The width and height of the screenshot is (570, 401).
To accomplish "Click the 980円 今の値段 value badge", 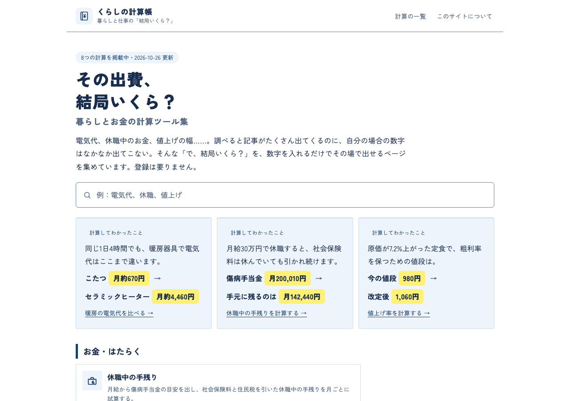I will (x=412, y=278).
